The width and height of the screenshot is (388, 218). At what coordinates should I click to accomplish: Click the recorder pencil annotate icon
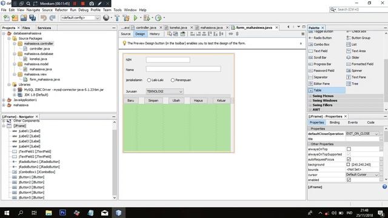point(99,4)
